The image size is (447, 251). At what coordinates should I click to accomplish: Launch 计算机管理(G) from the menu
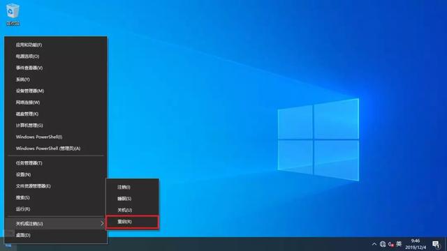point(56,125)
